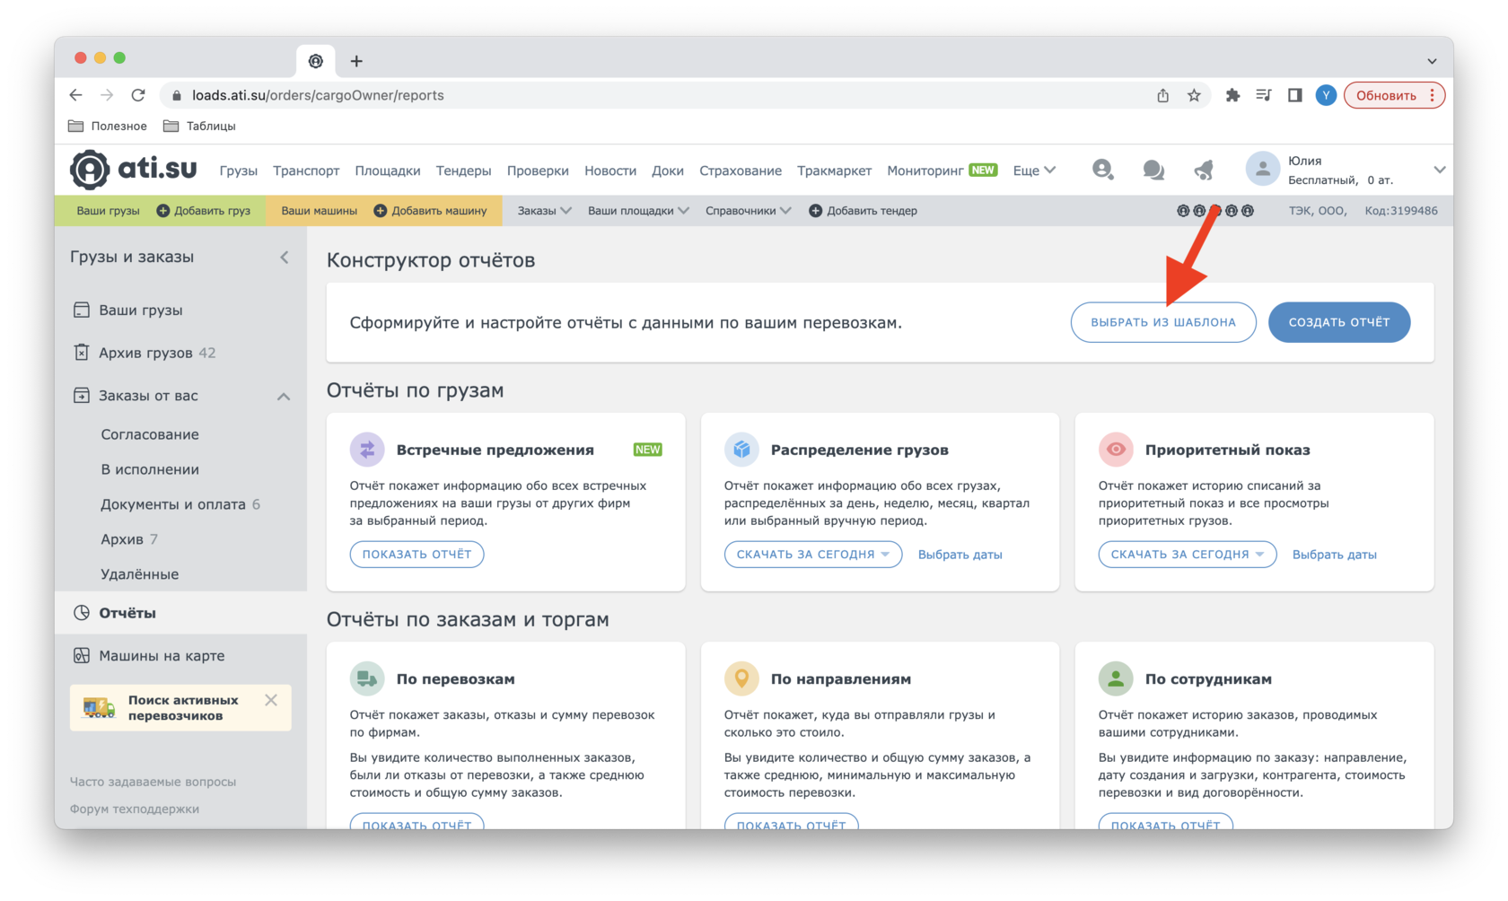The image size is (1508, 901).
Task: Click Добавить груз
Action: [x=204, y=211]
